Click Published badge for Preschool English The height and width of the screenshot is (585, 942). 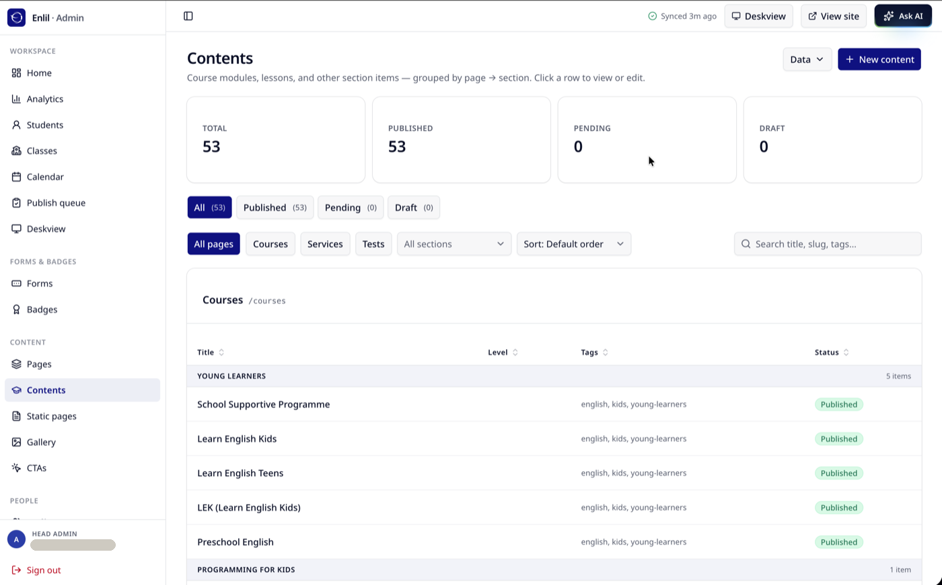pos(839,542)
